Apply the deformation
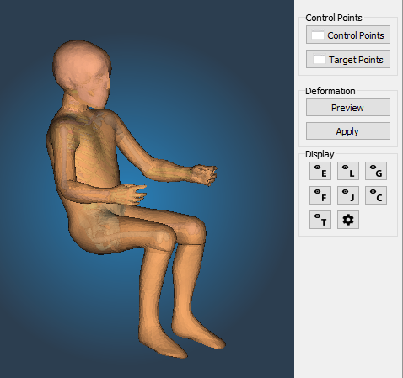The height and width of the screenshot is (378, 403). click(x=348, y=130)
